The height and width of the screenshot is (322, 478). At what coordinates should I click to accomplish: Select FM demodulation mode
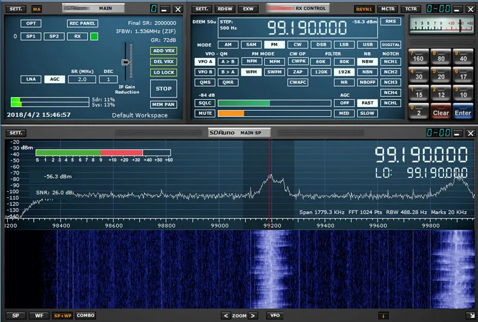pos(274,45)
